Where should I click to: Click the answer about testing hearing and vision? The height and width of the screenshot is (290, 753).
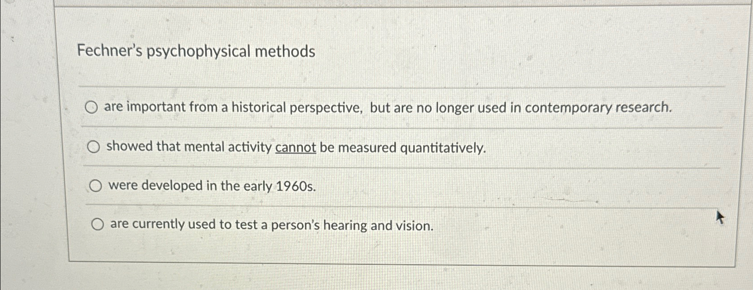(270, 225)
